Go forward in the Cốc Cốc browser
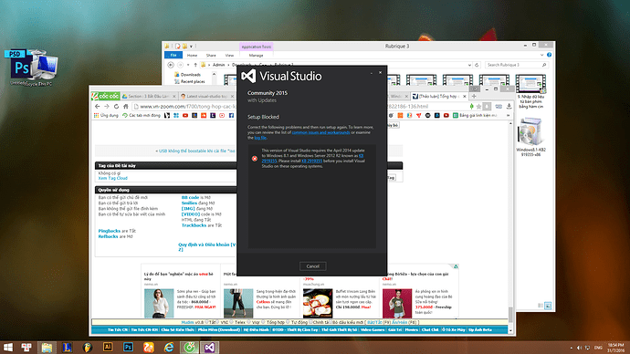 107,107
